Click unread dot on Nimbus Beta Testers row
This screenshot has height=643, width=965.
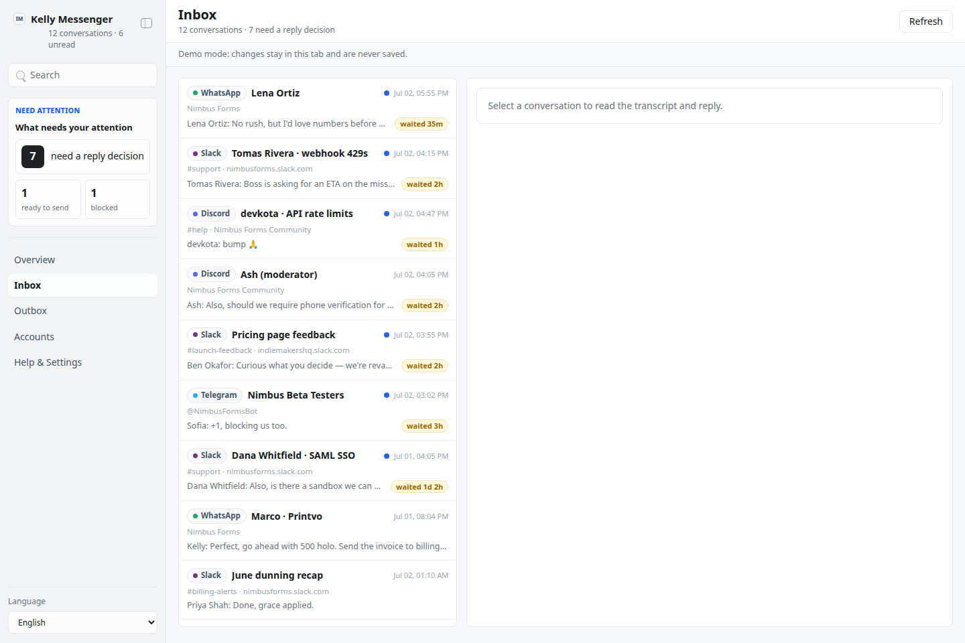coord(387,395)
